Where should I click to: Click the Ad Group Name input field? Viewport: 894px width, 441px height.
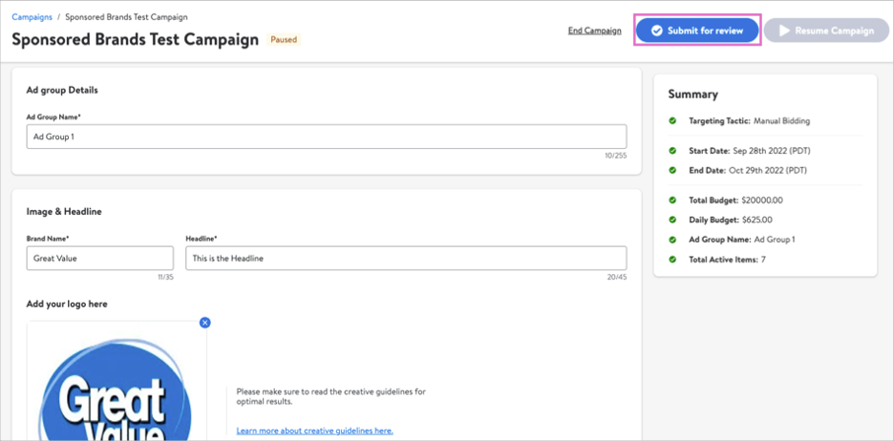[x=326, y=136]
